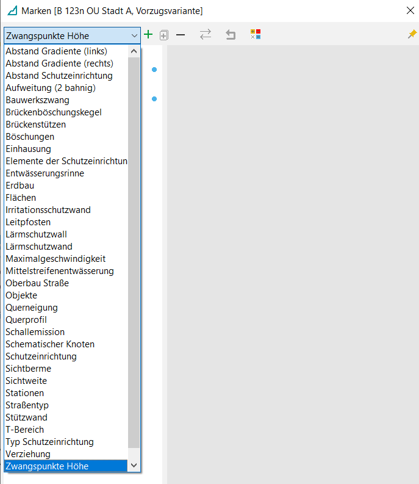Click the green plus add marker icon
419x484 pixels.
[x=148, y=35]
